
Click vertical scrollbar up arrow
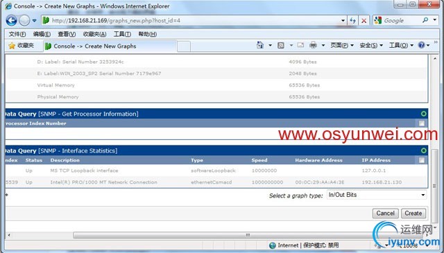[435, 59]
